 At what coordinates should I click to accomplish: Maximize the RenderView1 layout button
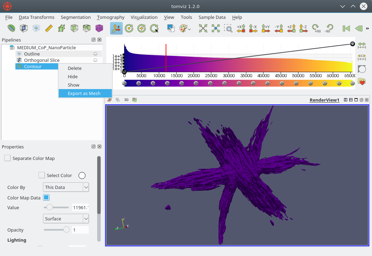click(x=356, y=100)
